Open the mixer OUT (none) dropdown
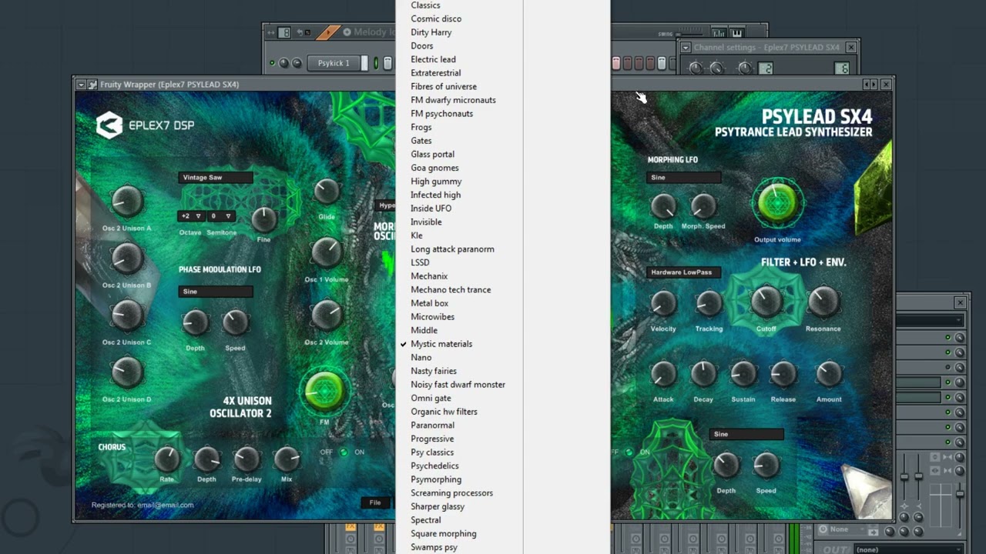The image size is (986, 554). (x=909, y=549)
